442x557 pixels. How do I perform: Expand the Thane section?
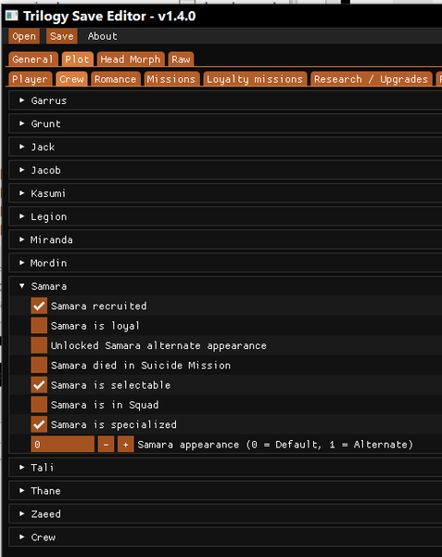225,491
